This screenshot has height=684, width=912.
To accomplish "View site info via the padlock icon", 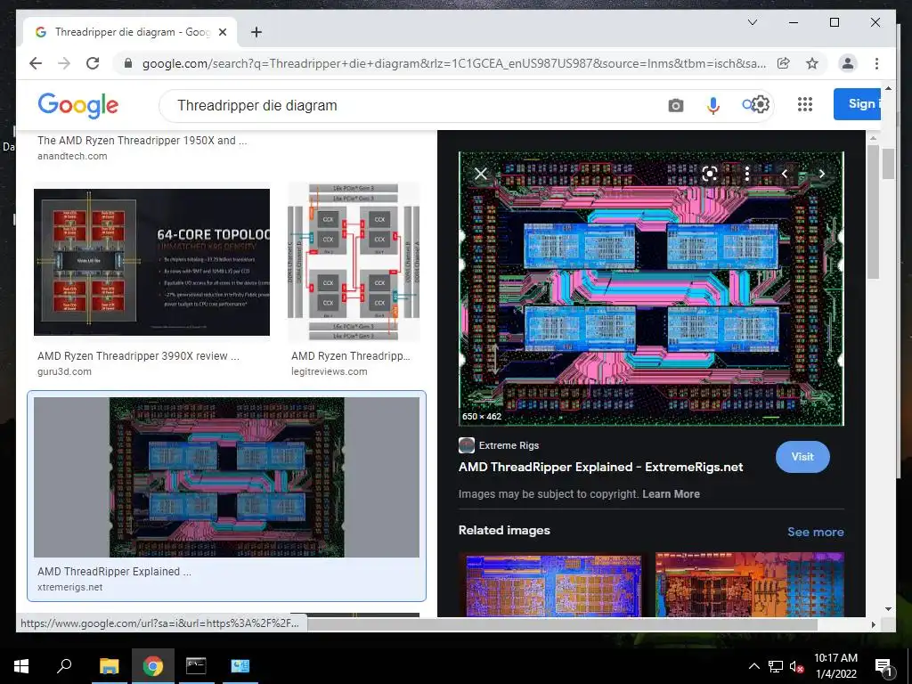I will [128, 63].
